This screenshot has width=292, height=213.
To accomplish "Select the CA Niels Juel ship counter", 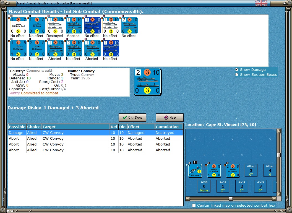I will point(18,25).
